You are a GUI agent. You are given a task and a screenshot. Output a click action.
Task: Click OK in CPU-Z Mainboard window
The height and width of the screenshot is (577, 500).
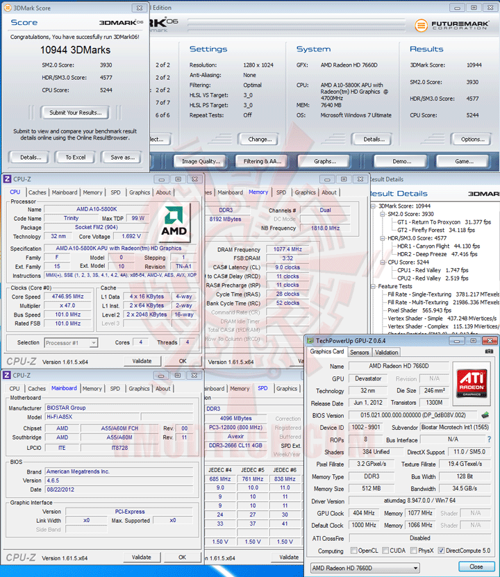point(182,557)
